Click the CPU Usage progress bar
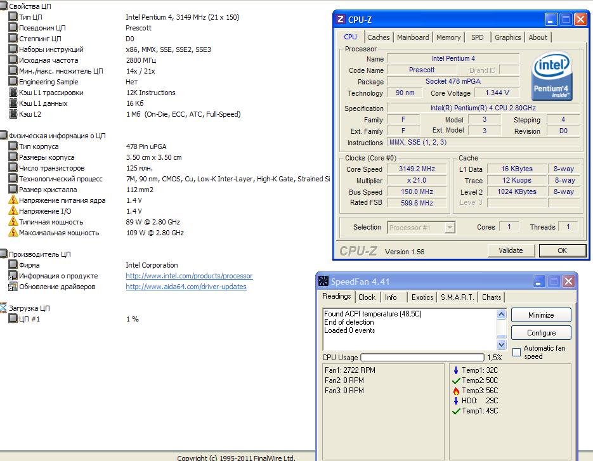The width and height of the screenshot is (593, 461). click(422, 358)
